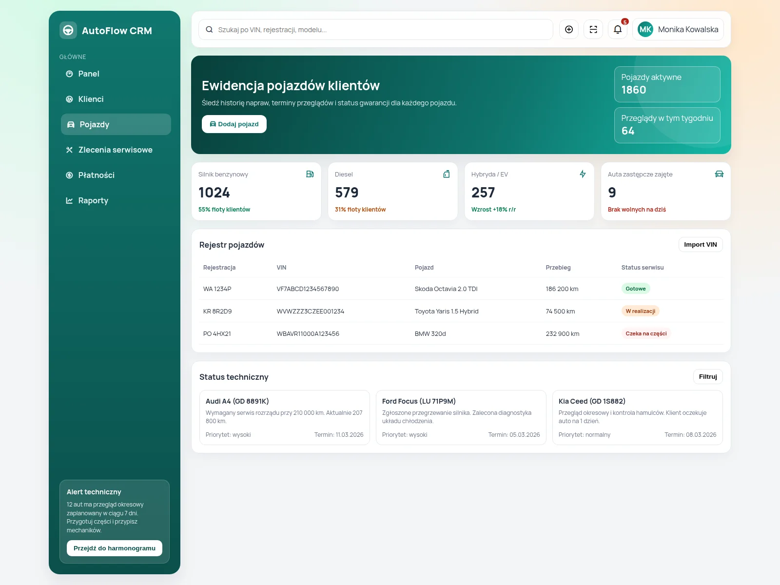Click the MK avatar circle
This screenshot has width=780, height=585.
click(x=645, y=29)
